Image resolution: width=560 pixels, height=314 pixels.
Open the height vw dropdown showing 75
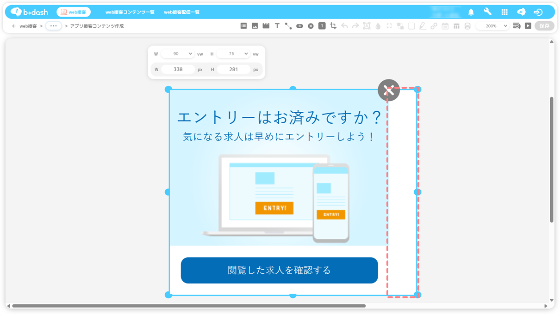(233, 54)
